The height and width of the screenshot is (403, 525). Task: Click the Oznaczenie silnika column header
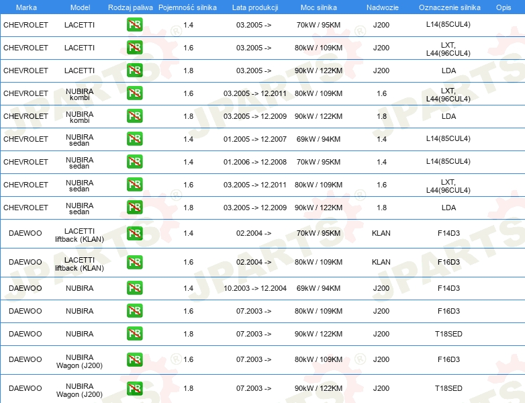(x=449, y=7)
